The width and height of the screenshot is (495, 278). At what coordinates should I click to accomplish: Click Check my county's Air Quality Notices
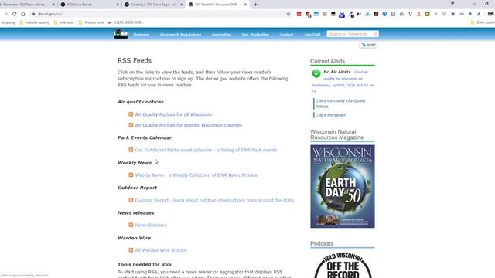pos(340,103)
